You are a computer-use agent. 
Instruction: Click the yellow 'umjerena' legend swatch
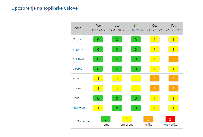tap(127, 119)
